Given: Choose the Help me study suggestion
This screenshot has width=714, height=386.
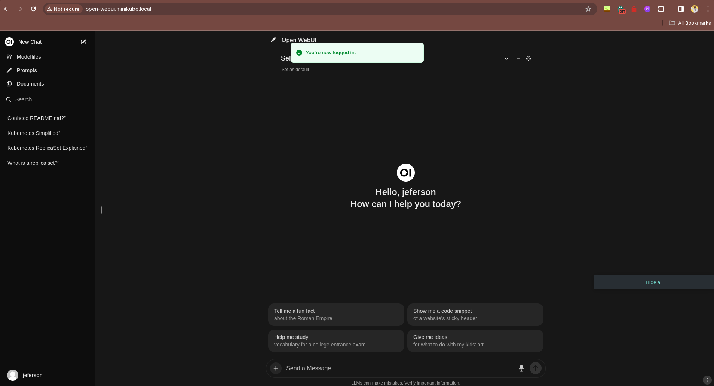Looking at the screenshot, I should pos(336,341).
